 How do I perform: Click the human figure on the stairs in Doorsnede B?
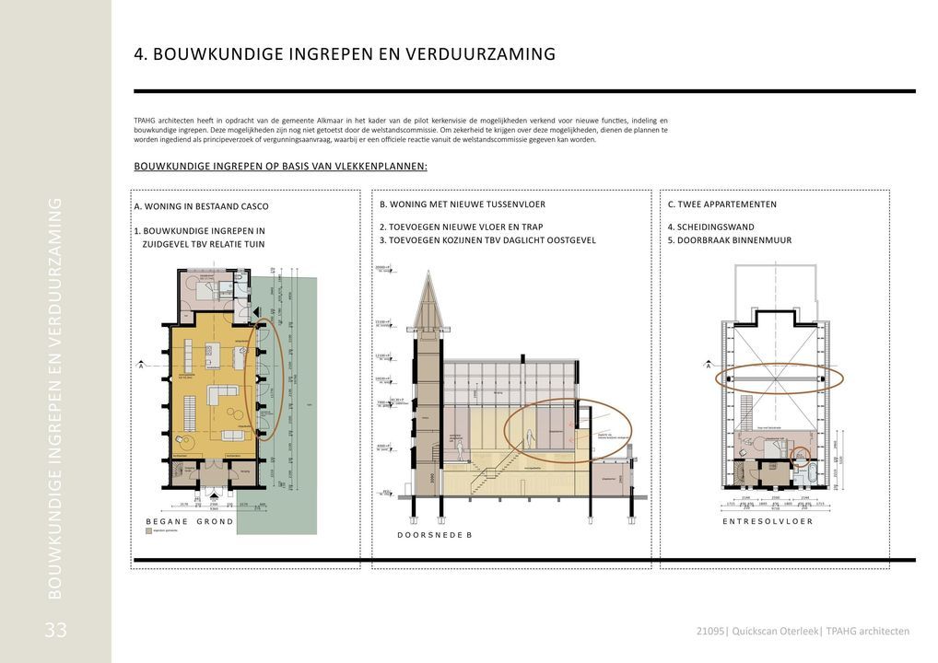pyautogui.click(x=528, y=436)
